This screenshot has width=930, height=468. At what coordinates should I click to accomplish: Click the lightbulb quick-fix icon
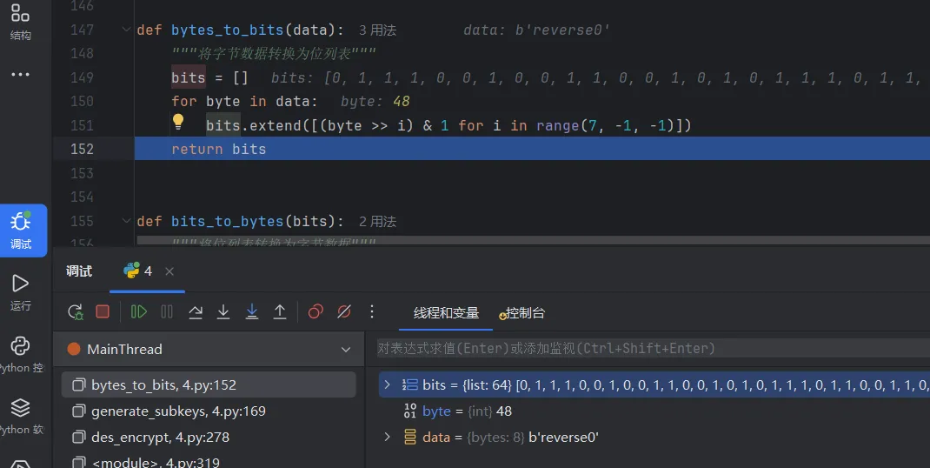click(178, 123)
